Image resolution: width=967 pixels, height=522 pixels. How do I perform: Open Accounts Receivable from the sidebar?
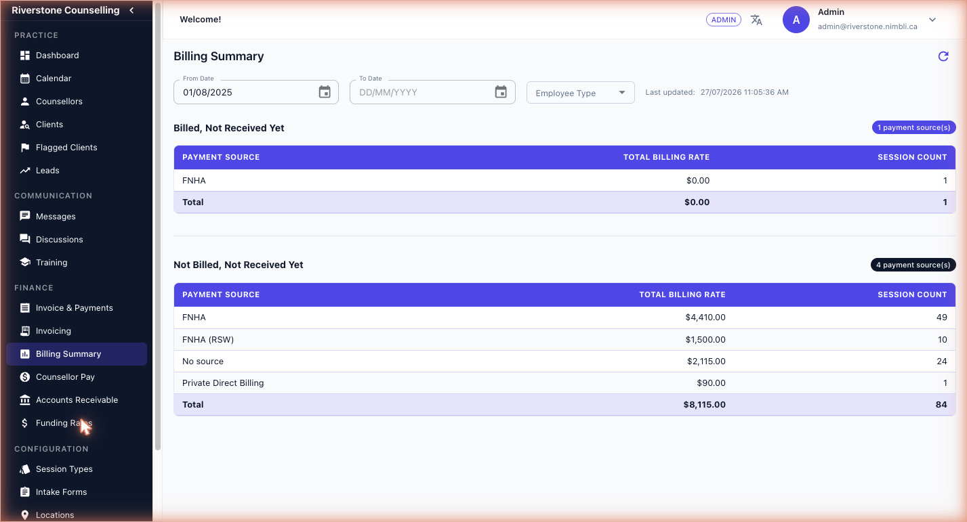pos(77,400)
